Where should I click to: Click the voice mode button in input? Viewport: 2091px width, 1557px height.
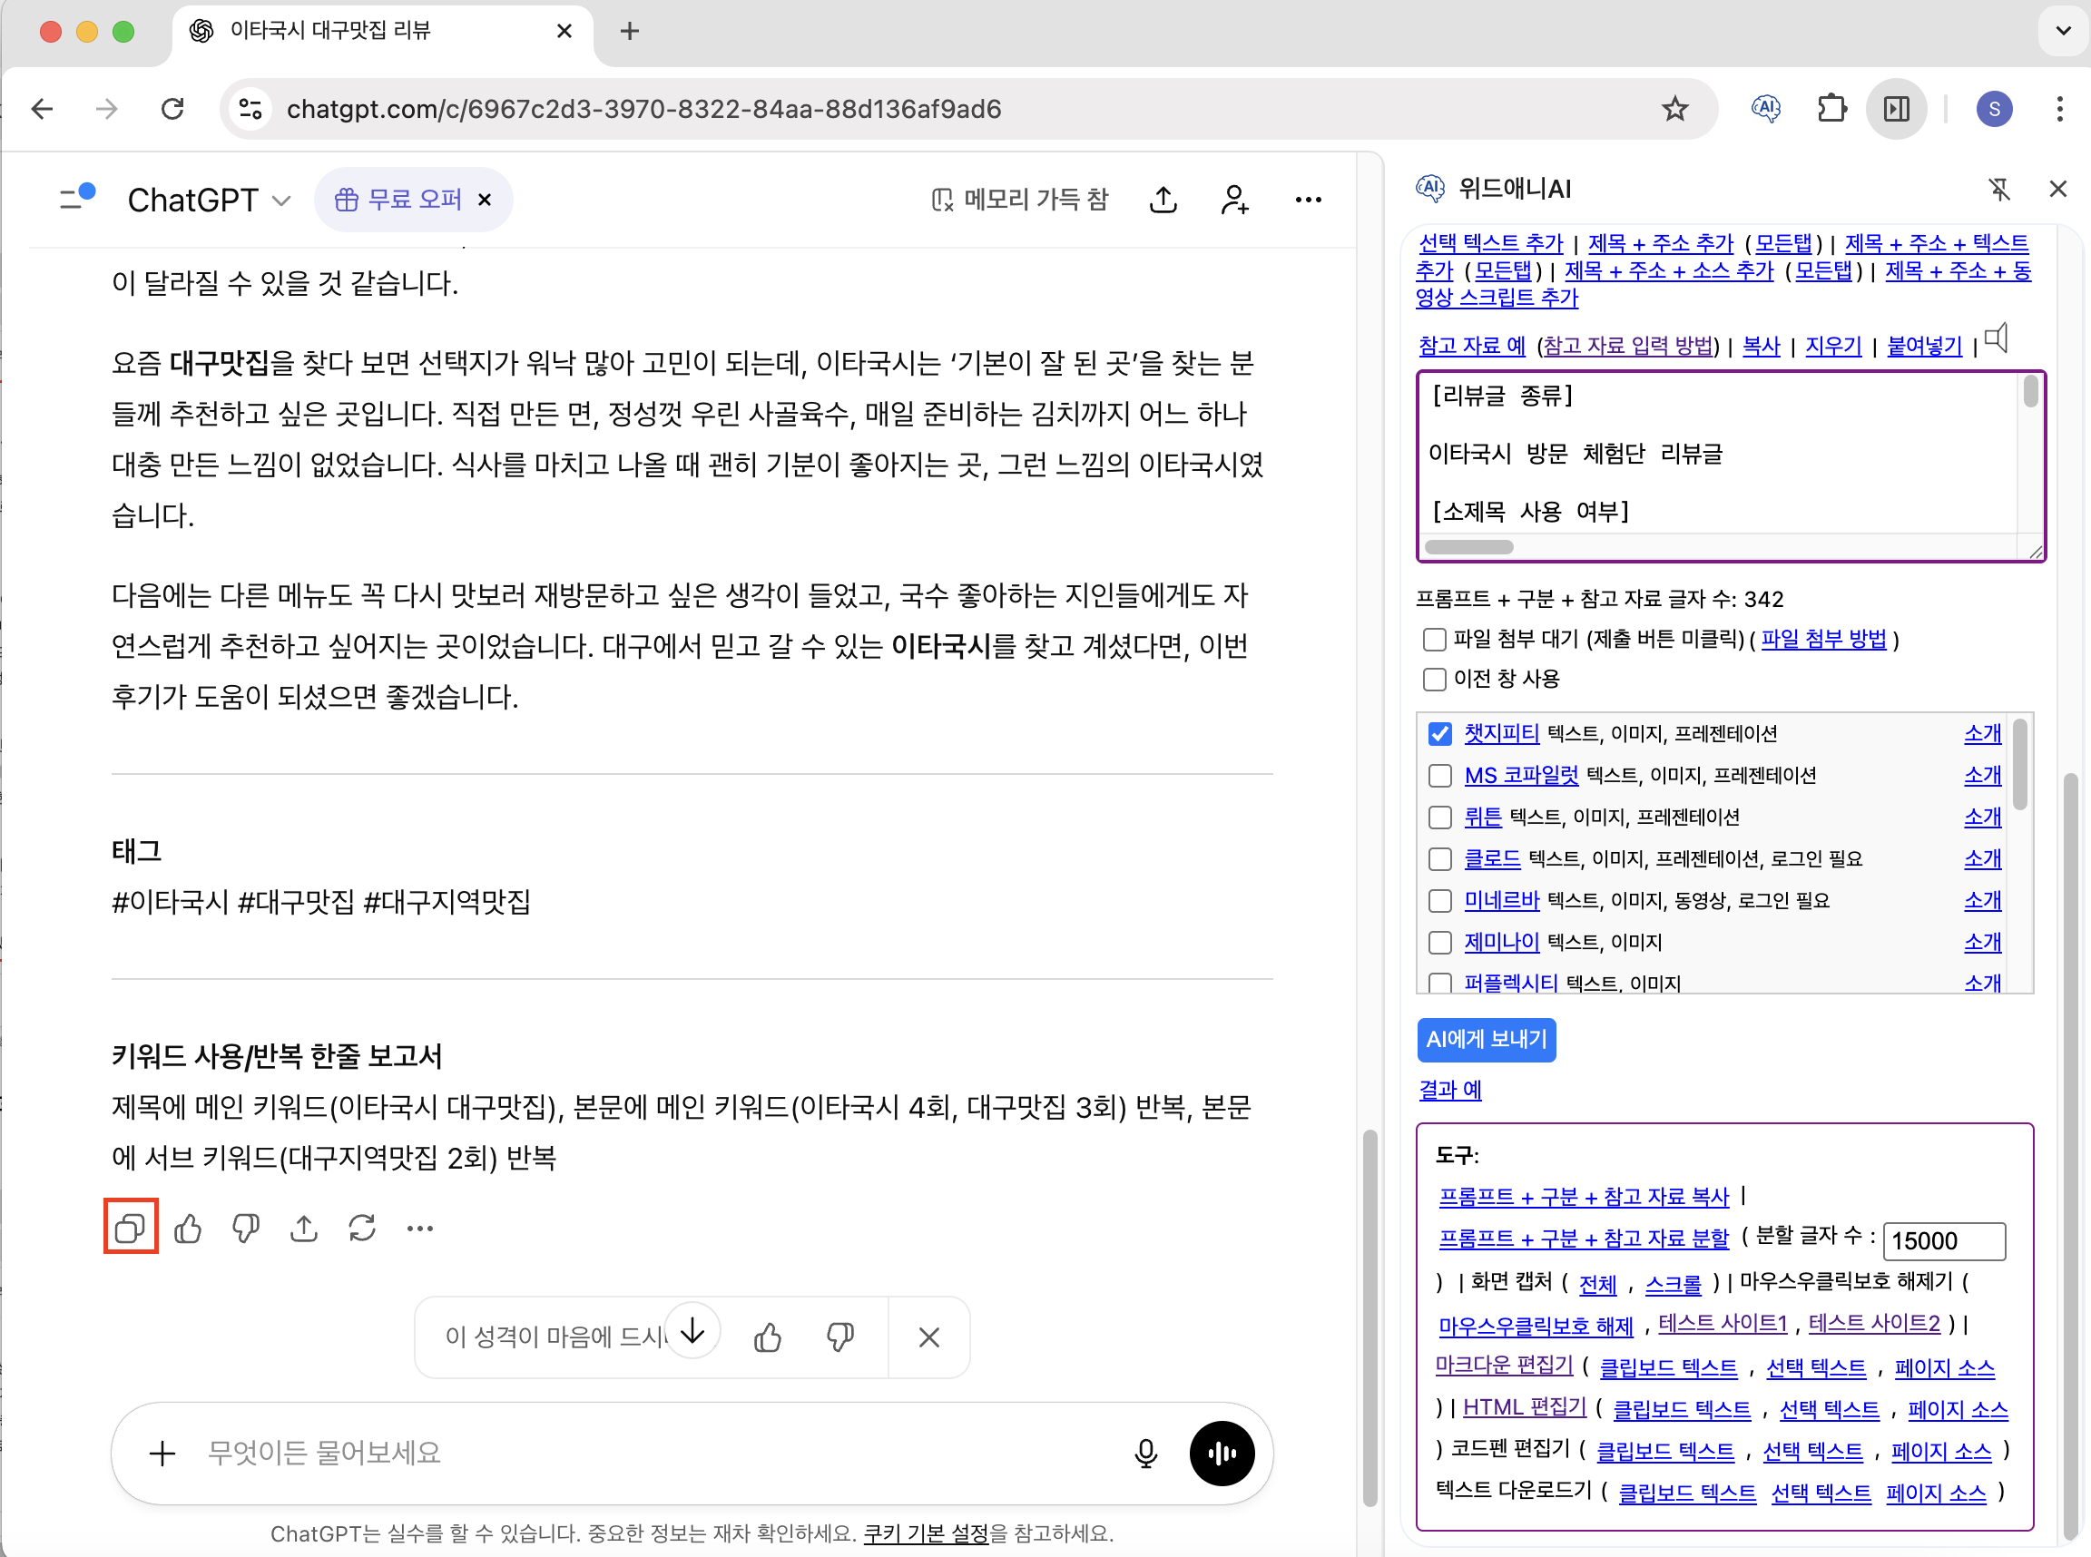1222,1453
